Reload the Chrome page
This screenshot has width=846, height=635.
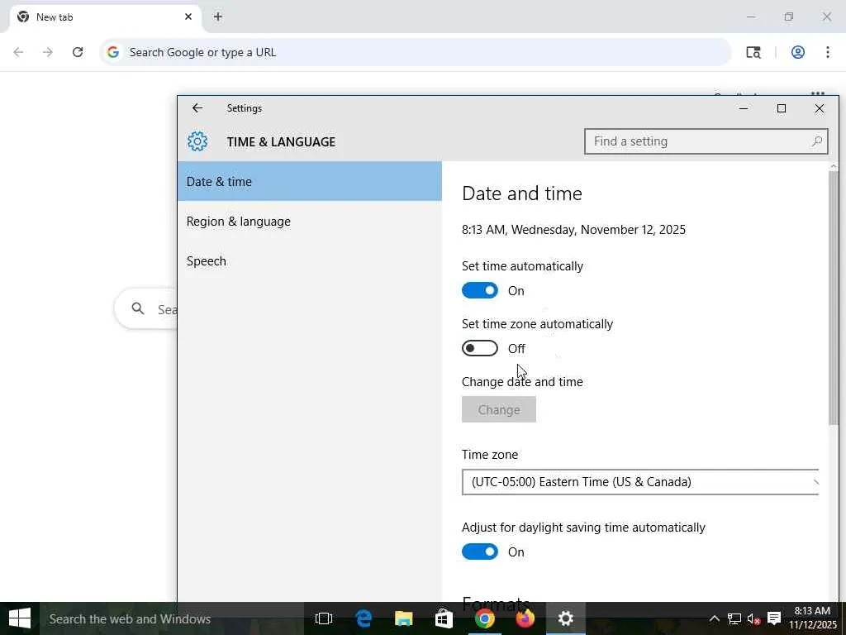[x=78, y=52]
